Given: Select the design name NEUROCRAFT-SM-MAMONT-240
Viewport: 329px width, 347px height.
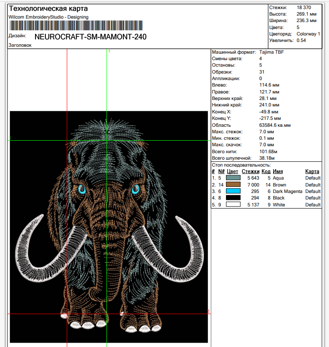Looking at the screenshot, I should pyautogui.click(x=90, y=37).
